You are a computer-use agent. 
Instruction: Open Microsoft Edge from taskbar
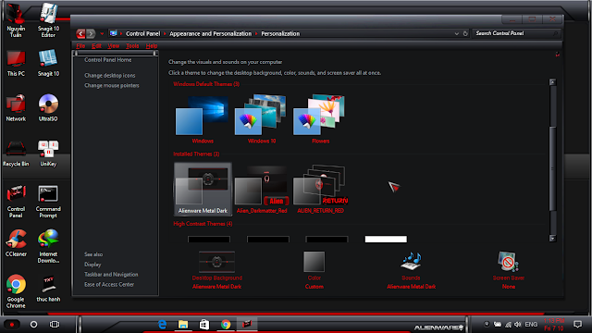click(163, 325)
